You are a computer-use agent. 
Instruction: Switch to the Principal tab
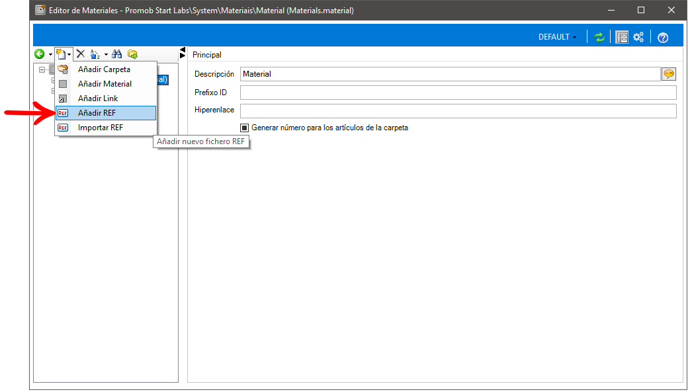pyautogui.click(x=207, y=55)
